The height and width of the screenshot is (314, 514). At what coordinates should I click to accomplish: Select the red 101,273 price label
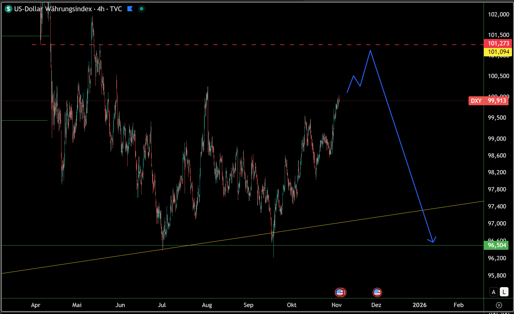498,43
